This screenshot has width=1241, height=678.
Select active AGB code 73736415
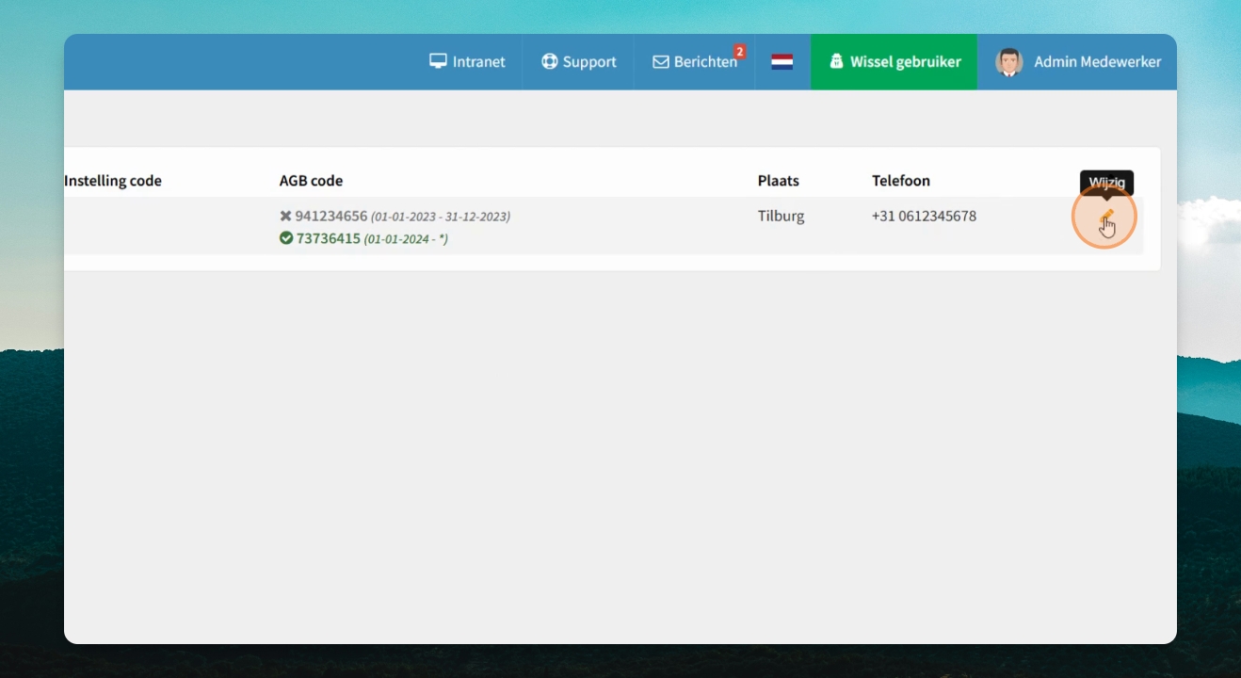[x=329, y=238]
